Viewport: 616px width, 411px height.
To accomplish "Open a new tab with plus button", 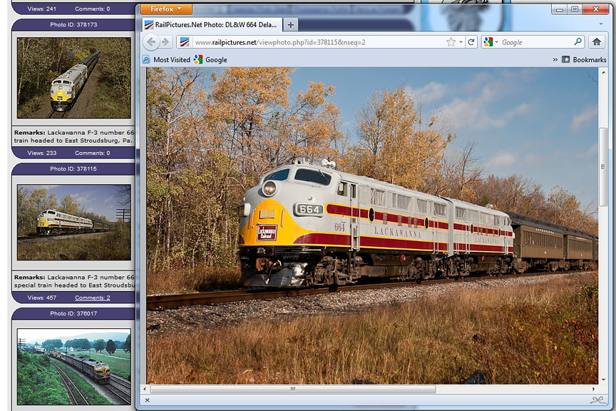I will pyautogui.click(x=290, y=24).
